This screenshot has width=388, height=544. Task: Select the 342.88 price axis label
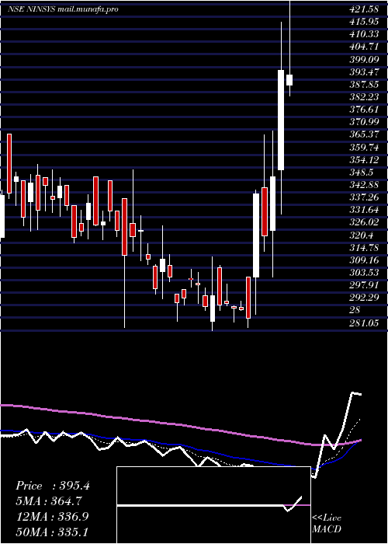tap(364, 185)
